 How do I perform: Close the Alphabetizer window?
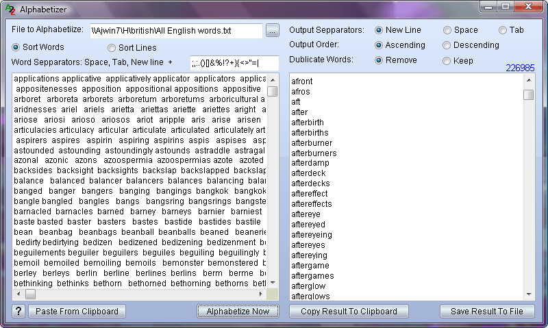click(x=528, y=7)
